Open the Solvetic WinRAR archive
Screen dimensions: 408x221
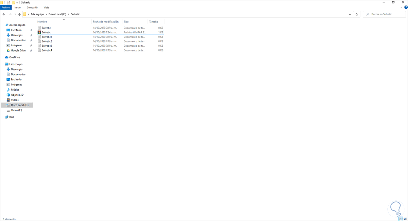(45, 32)
